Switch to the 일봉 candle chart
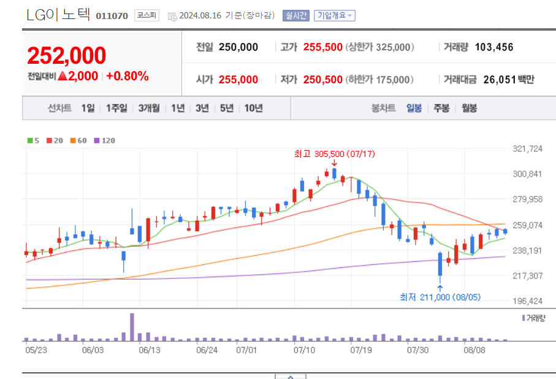Image resolution: width=556 pixels, height=379 pixels. coord(414,108)
